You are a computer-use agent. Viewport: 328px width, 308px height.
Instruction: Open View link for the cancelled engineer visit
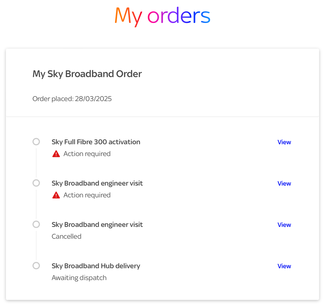click(x=284, y=225)
